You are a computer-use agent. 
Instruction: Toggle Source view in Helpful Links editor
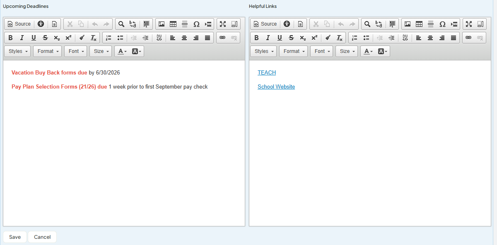pyautogui.click(x=265, y=24)
